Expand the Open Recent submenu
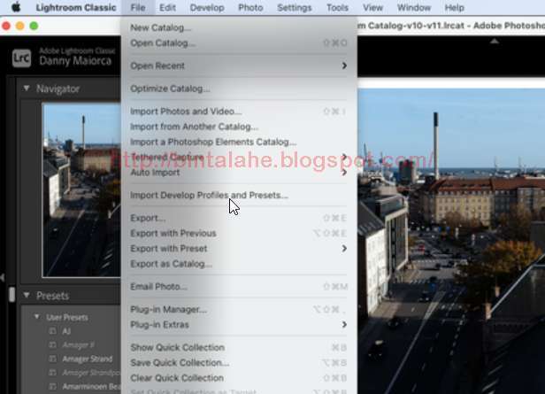This screenshot has height=394, width=545. point(344,66)
